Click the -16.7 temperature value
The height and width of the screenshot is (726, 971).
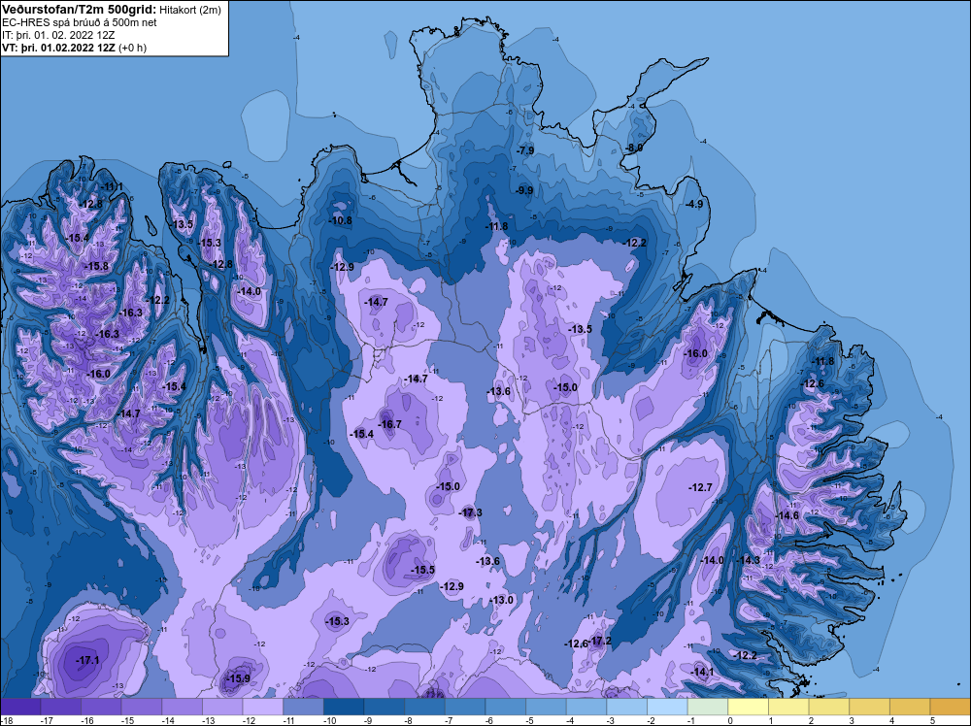[x=390, y=424]
